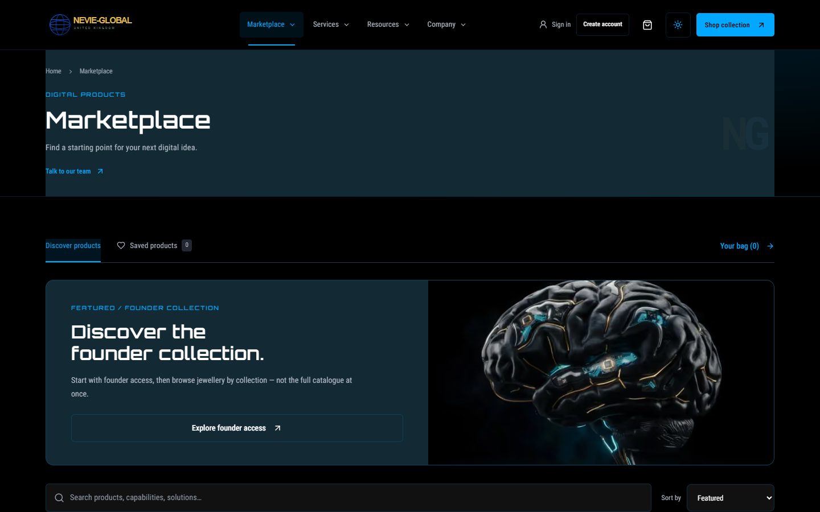Click the Marketplace page heading
The width and height of the screenshot is (820, 512).
pyautogui.click(x=128, y=121)
